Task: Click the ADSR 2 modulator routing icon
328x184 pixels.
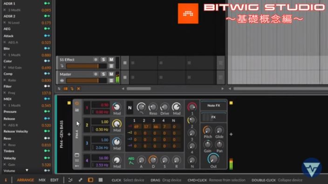Action: [47, 16]
